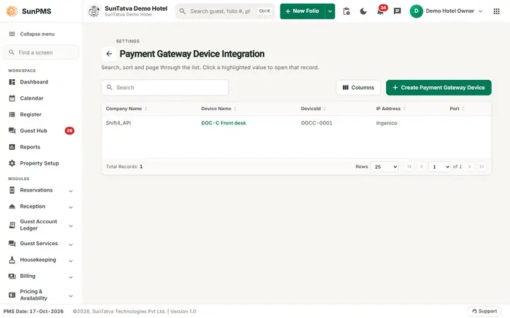Screen dimensions: 510x318
Task: Click Create Payment Gateway Device button
Action: pos(438,88)
